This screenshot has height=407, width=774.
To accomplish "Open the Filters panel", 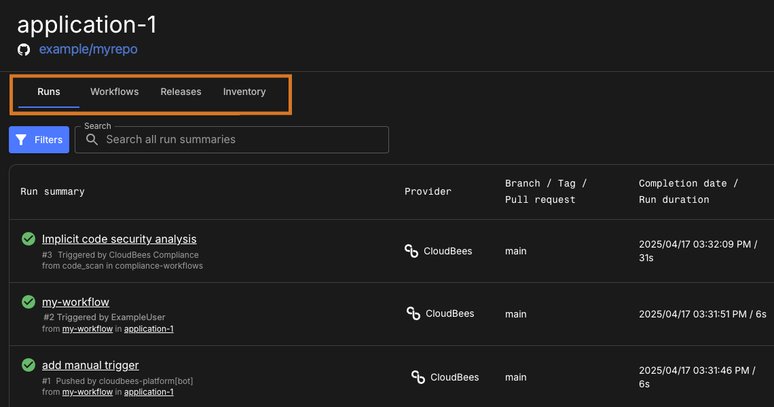I will (x=39, y=140).
